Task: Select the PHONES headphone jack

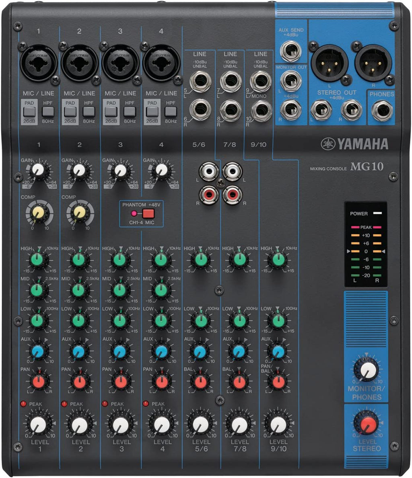Action: [x=382, y=111]
